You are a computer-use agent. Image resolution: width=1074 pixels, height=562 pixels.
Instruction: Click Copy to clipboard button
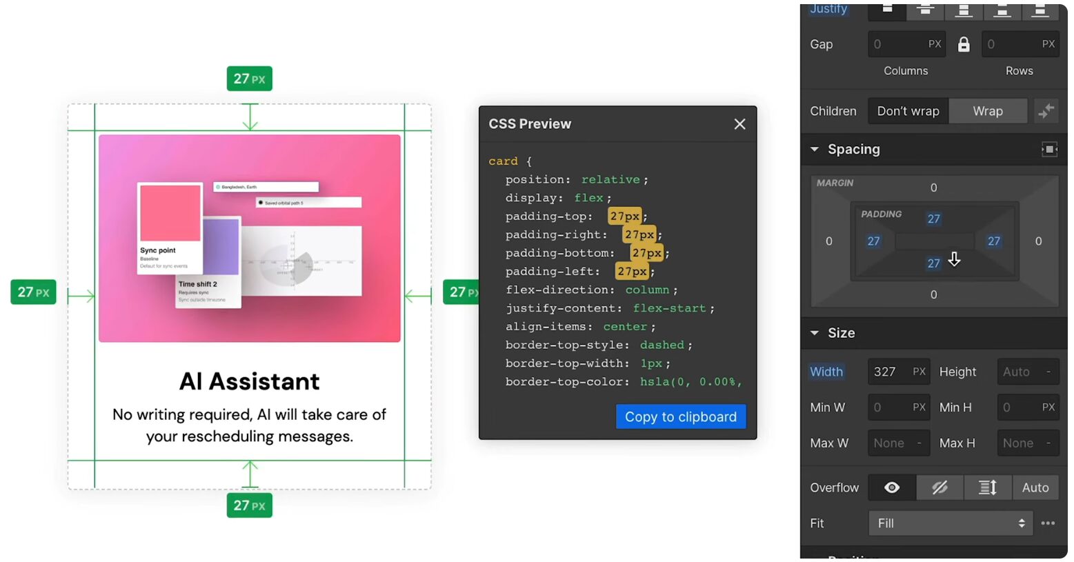[680, 417]
